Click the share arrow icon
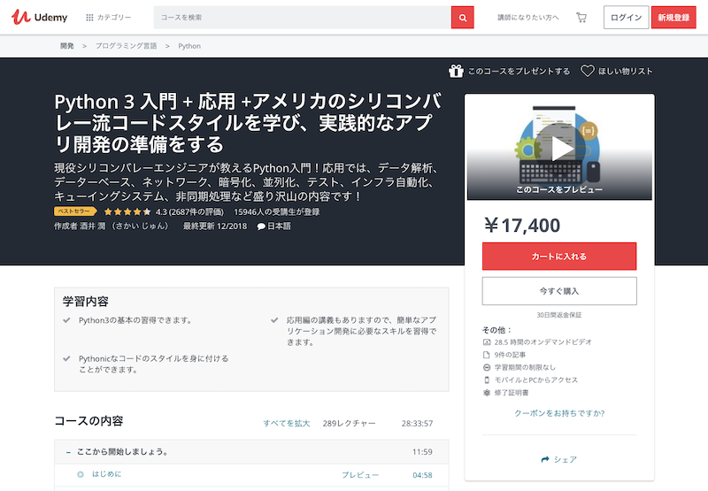The width and height of the screenshot is (708, 491). click(x=545, y=459)
